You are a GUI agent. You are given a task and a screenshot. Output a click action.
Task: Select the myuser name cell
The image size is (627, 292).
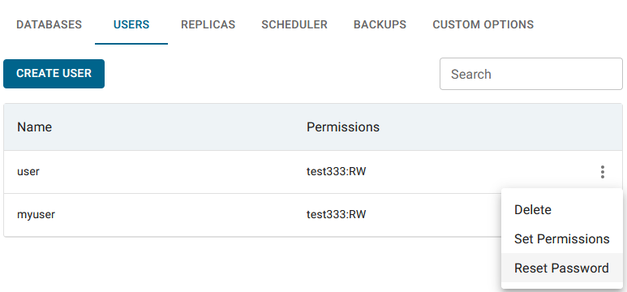point(36,215)
